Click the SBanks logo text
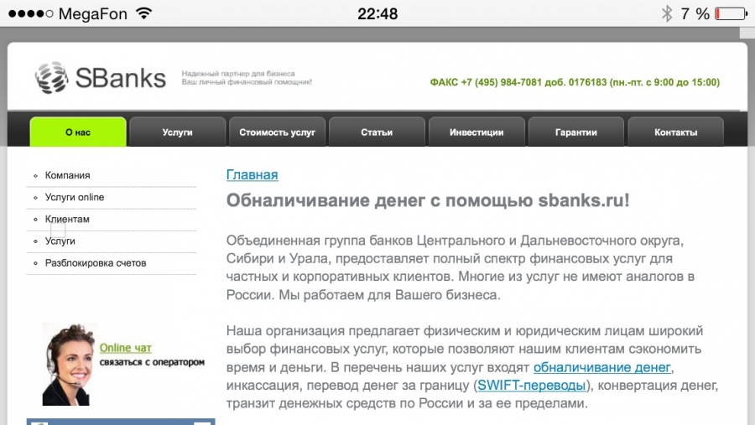 (x=120, y=78)
